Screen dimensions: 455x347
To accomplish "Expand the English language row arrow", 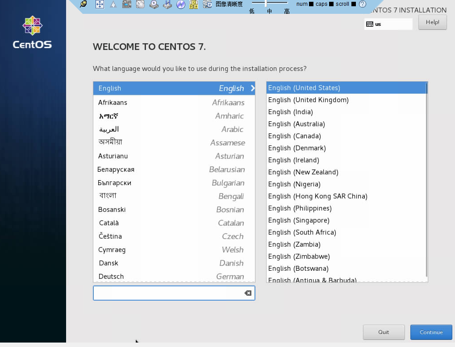I will tap(252, 88).
